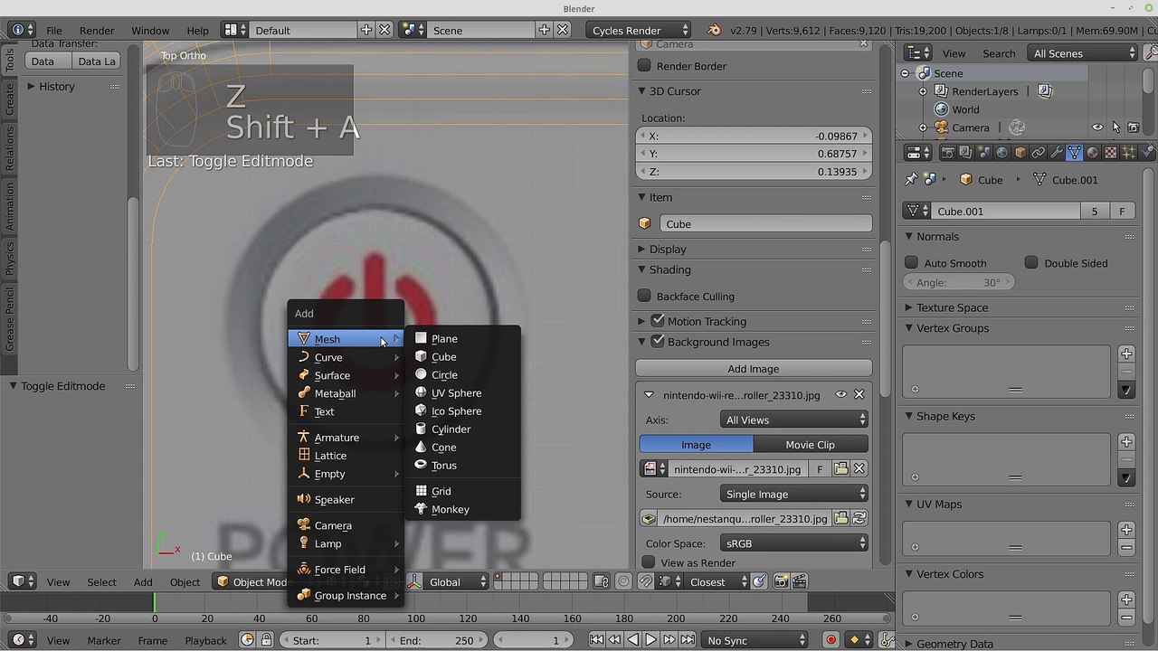1158x651 pixels.
Task: Click the Blender logo icon in header
Action: click(715, 30)
